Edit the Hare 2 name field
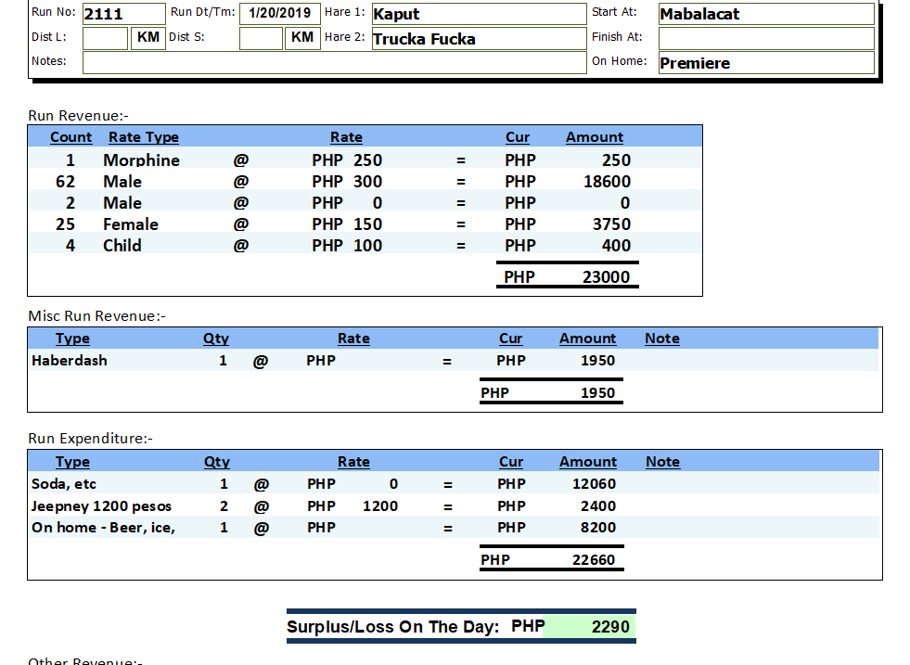 click(x=478, y=39)
